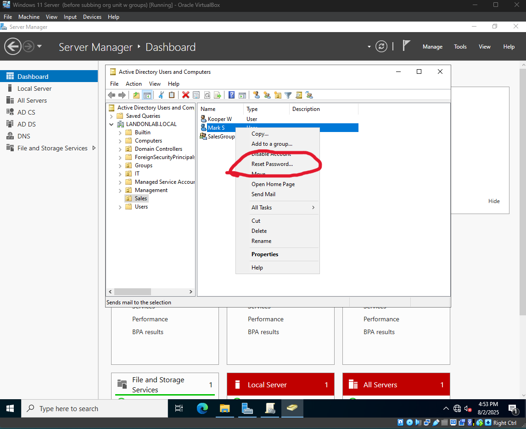Open Server Manager navigation history dropdown arrow
This screenshot has height=429, width=526.
[39, 46]
